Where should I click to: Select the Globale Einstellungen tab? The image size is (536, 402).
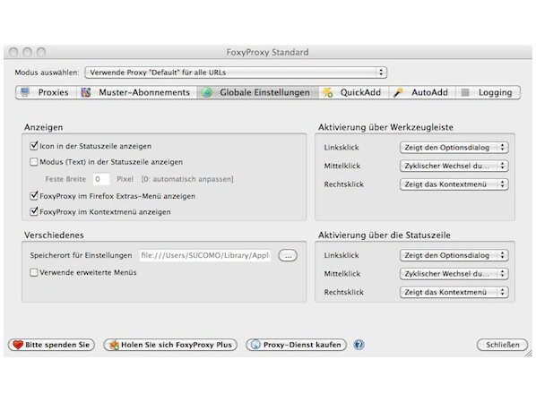coord(258,92)
